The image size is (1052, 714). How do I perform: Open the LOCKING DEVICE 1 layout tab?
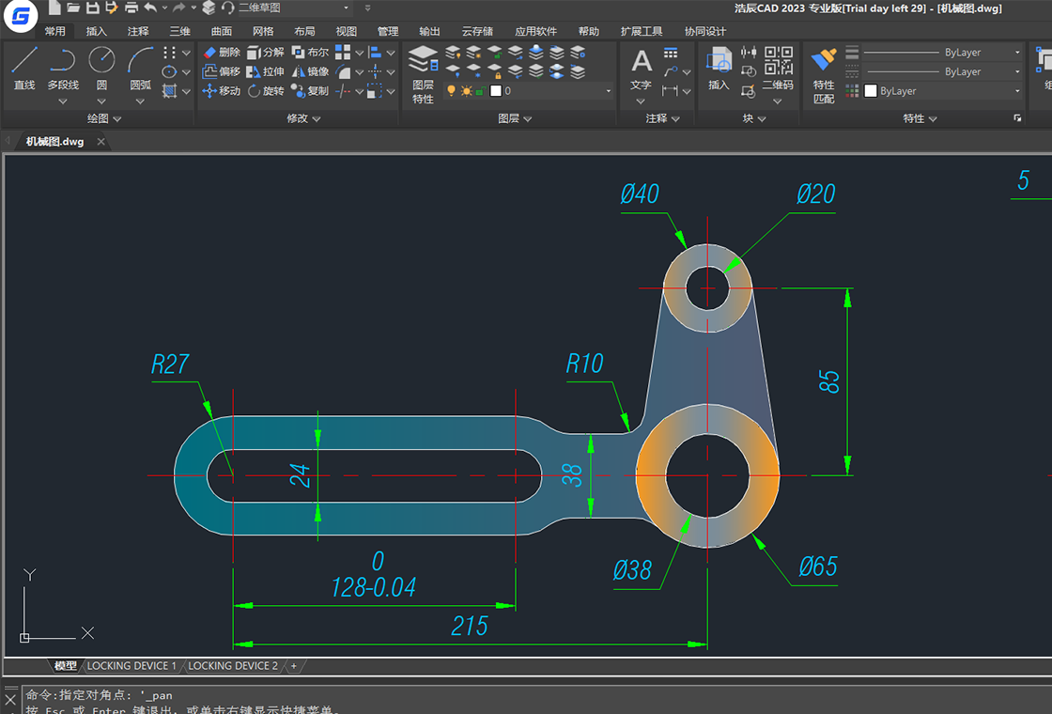click(x=131, y=666)
